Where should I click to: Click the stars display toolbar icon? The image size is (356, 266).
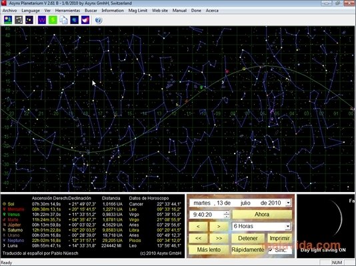coord(29,20)
